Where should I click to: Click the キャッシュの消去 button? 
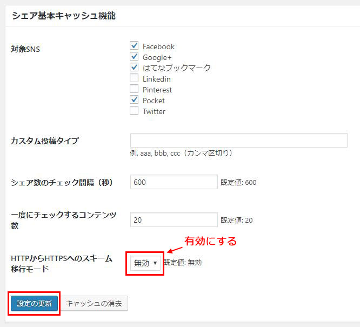[x=94, y=304]
